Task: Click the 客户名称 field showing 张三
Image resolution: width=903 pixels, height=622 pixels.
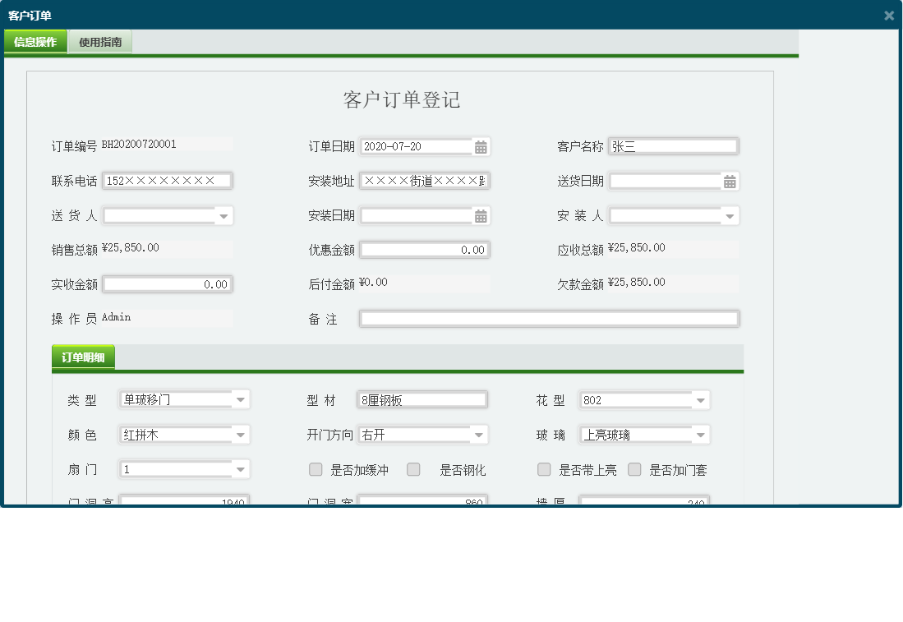Action: 674,146
